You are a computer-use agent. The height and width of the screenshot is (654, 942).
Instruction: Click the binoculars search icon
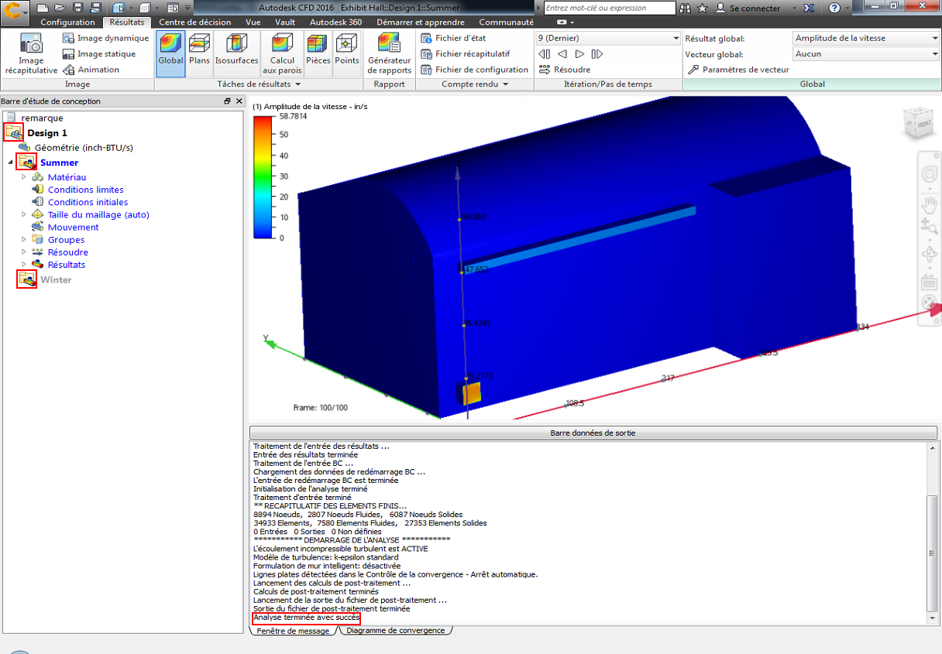tap(685, 8)
